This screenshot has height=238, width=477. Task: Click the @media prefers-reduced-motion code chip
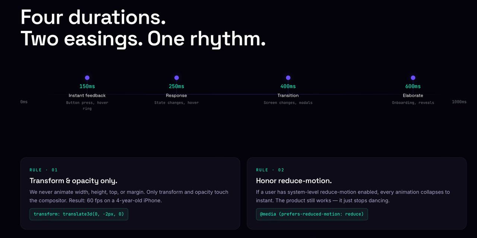click(312, 214)
